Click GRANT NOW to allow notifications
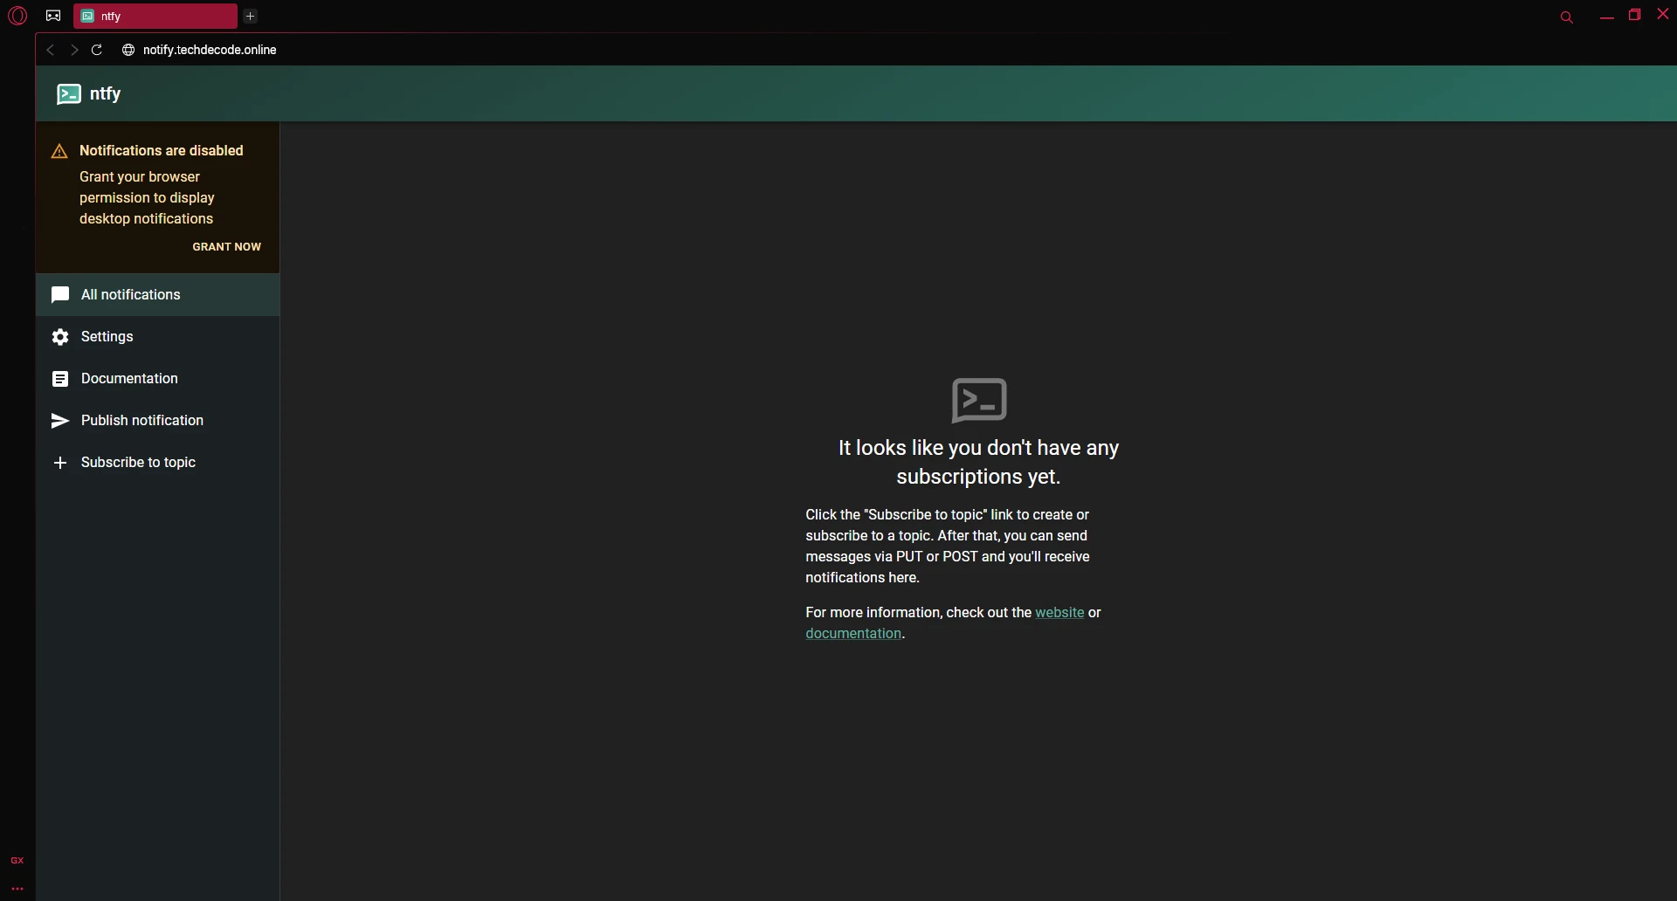The height and width of the screenshot is (901, 1677). coord(227,247)
